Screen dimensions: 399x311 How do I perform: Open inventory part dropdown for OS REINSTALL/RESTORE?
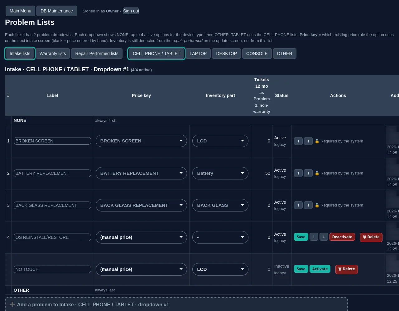(220, 237)
